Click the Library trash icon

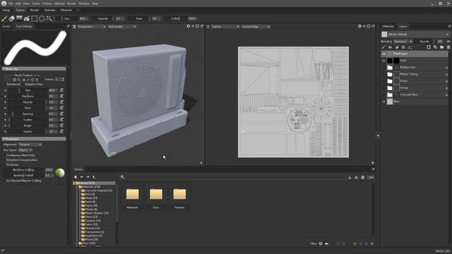click(362, 177)
